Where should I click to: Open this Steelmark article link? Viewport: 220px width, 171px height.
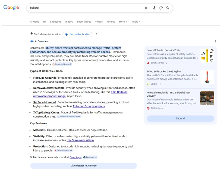tap(80, 140)
